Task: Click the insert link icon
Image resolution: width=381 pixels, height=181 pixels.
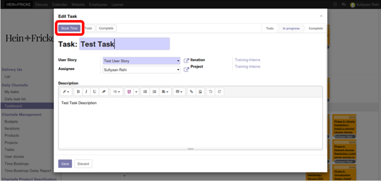Action: [192, 91]
